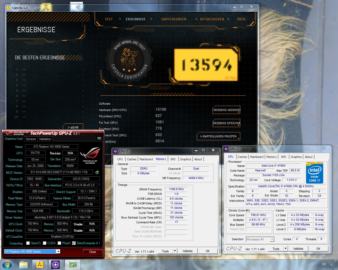Click the CPU-Z taskbar icon
This screenshot has width=338, height=270.
pos(55,265)
